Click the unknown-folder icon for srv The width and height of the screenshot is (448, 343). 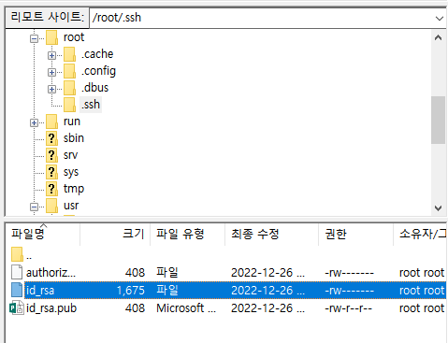click(51, 155)
